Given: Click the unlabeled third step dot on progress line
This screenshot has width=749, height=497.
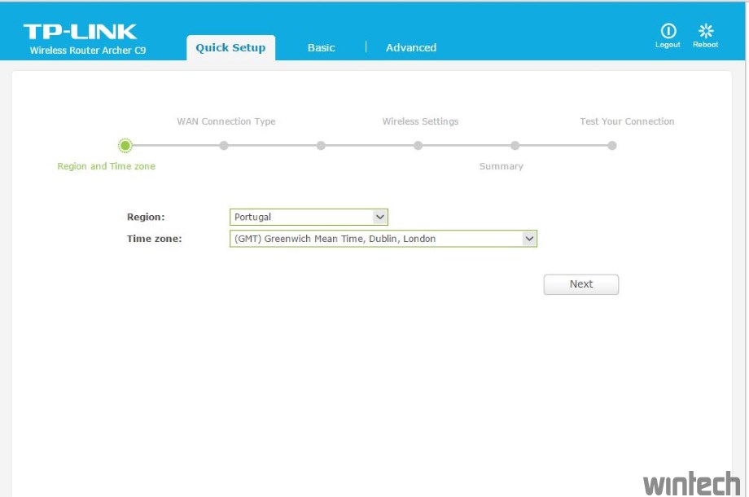Looking at the screenshot, I should 321,146.
